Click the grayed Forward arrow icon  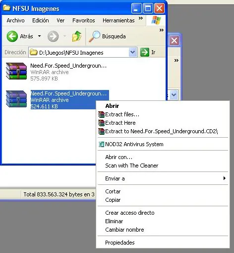pyautogui.click(x=53, y=36)
